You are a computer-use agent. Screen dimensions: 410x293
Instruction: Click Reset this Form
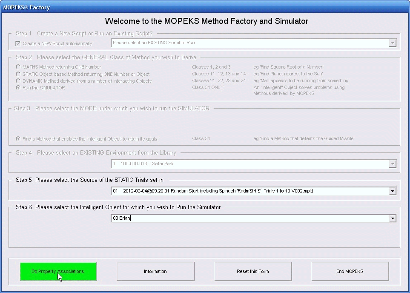coord(252,271)
